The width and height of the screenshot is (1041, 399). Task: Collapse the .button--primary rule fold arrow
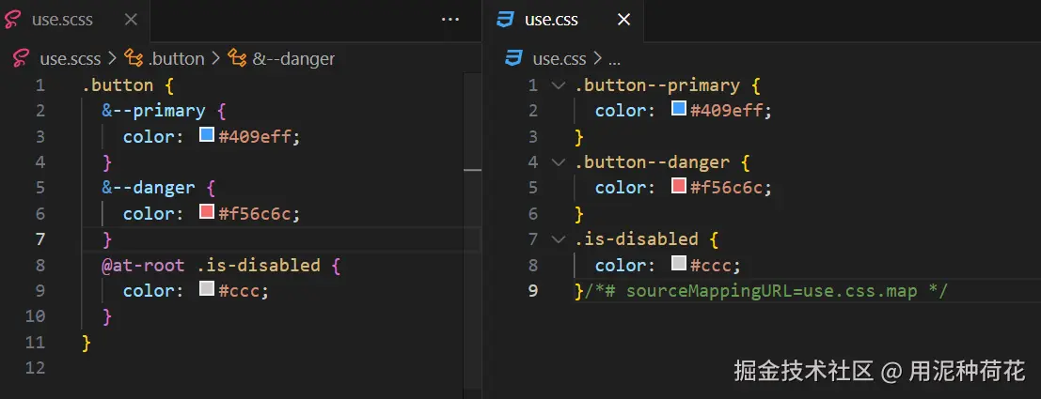(x=559, y=85)
